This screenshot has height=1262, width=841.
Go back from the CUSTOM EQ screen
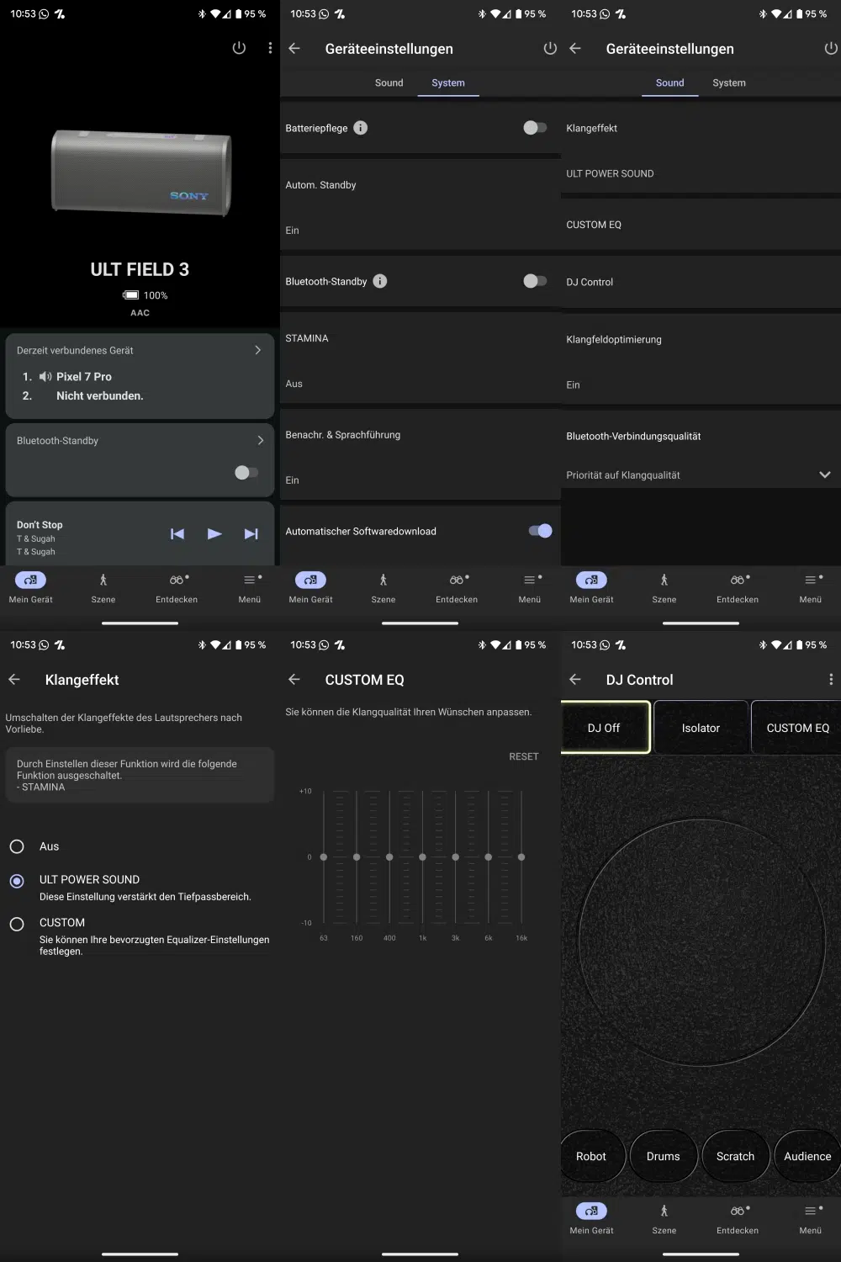pyautogui.click(x=294, y=679)
